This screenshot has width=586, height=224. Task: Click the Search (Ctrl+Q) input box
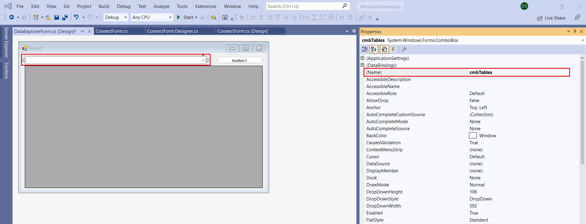click(303, 6)
